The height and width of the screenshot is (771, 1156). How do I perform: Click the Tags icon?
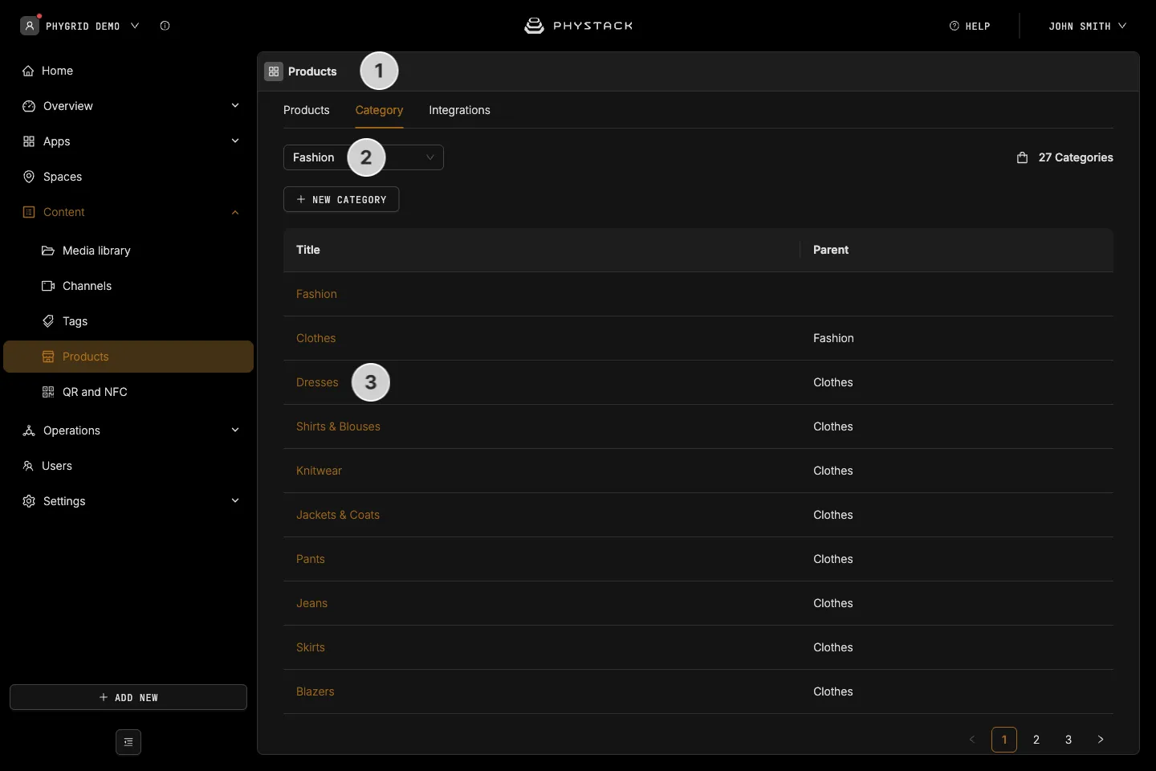pos(48,321)
